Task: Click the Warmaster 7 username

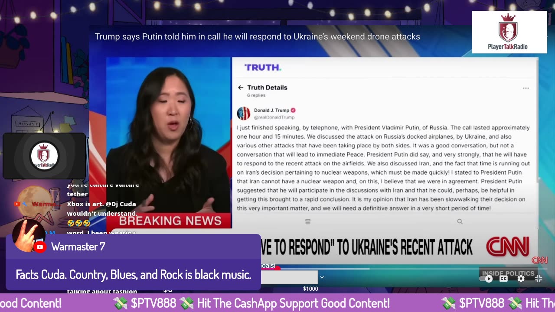Action: tap(78, 247)
